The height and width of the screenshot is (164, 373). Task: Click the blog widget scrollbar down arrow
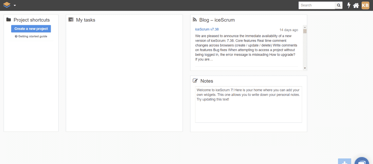[x=305, y=68]
